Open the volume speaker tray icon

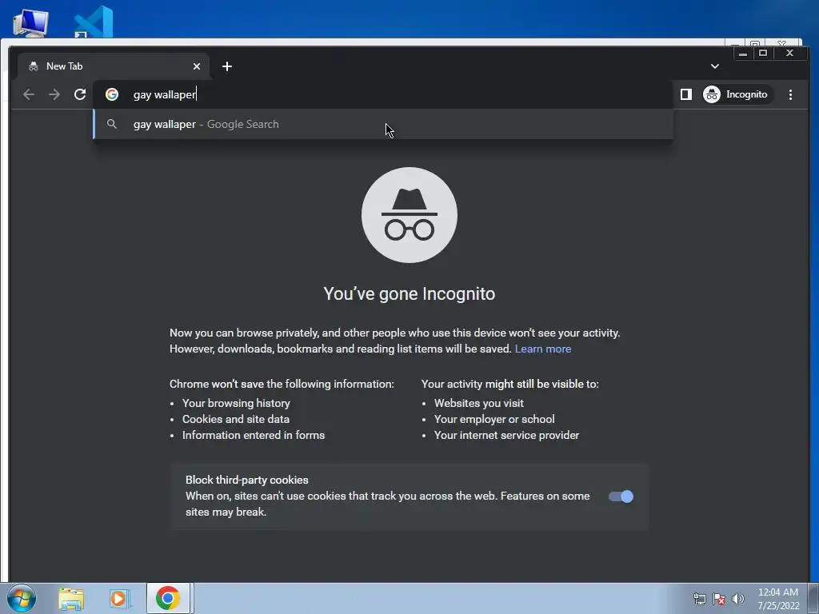[738, 599]
